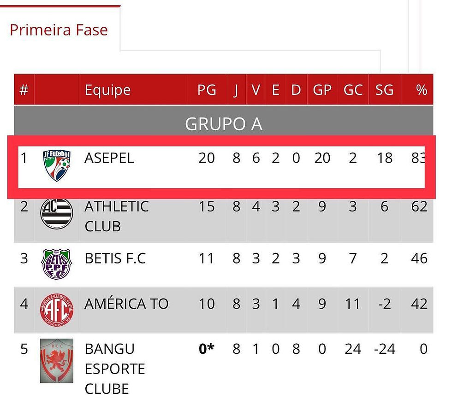The image size is (452, 399).
Task: Click the SG column header
Action: tap(384, 90)
